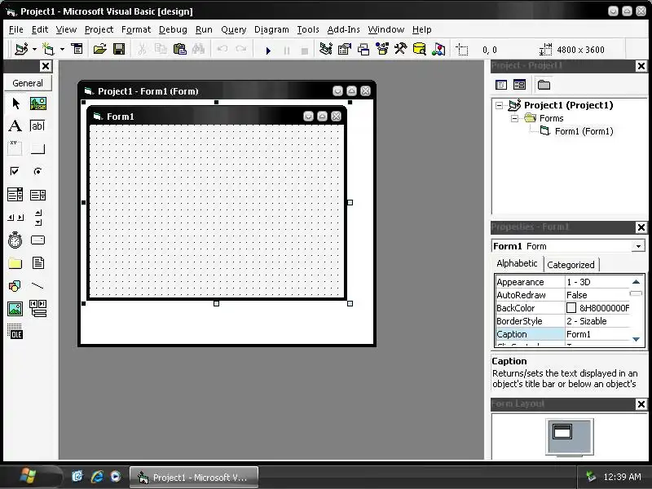
Task: Select the Label tool
Action: (x=15, y=126)
